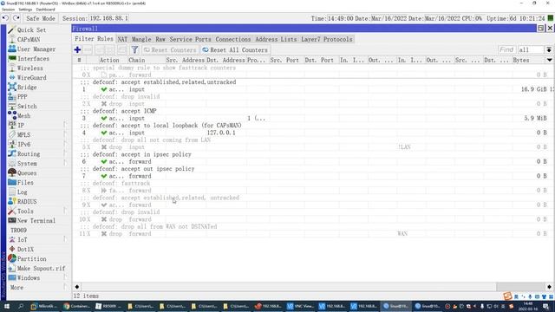The width and height of the screenshot is (555, 312).
Task: Open Queues menu
Action: pyautogui.click(x=27, y=173)
